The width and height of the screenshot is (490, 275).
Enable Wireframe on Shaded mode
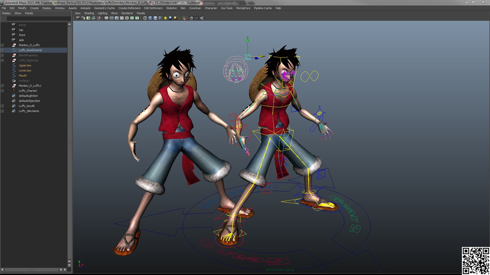[x=155, y=18]
